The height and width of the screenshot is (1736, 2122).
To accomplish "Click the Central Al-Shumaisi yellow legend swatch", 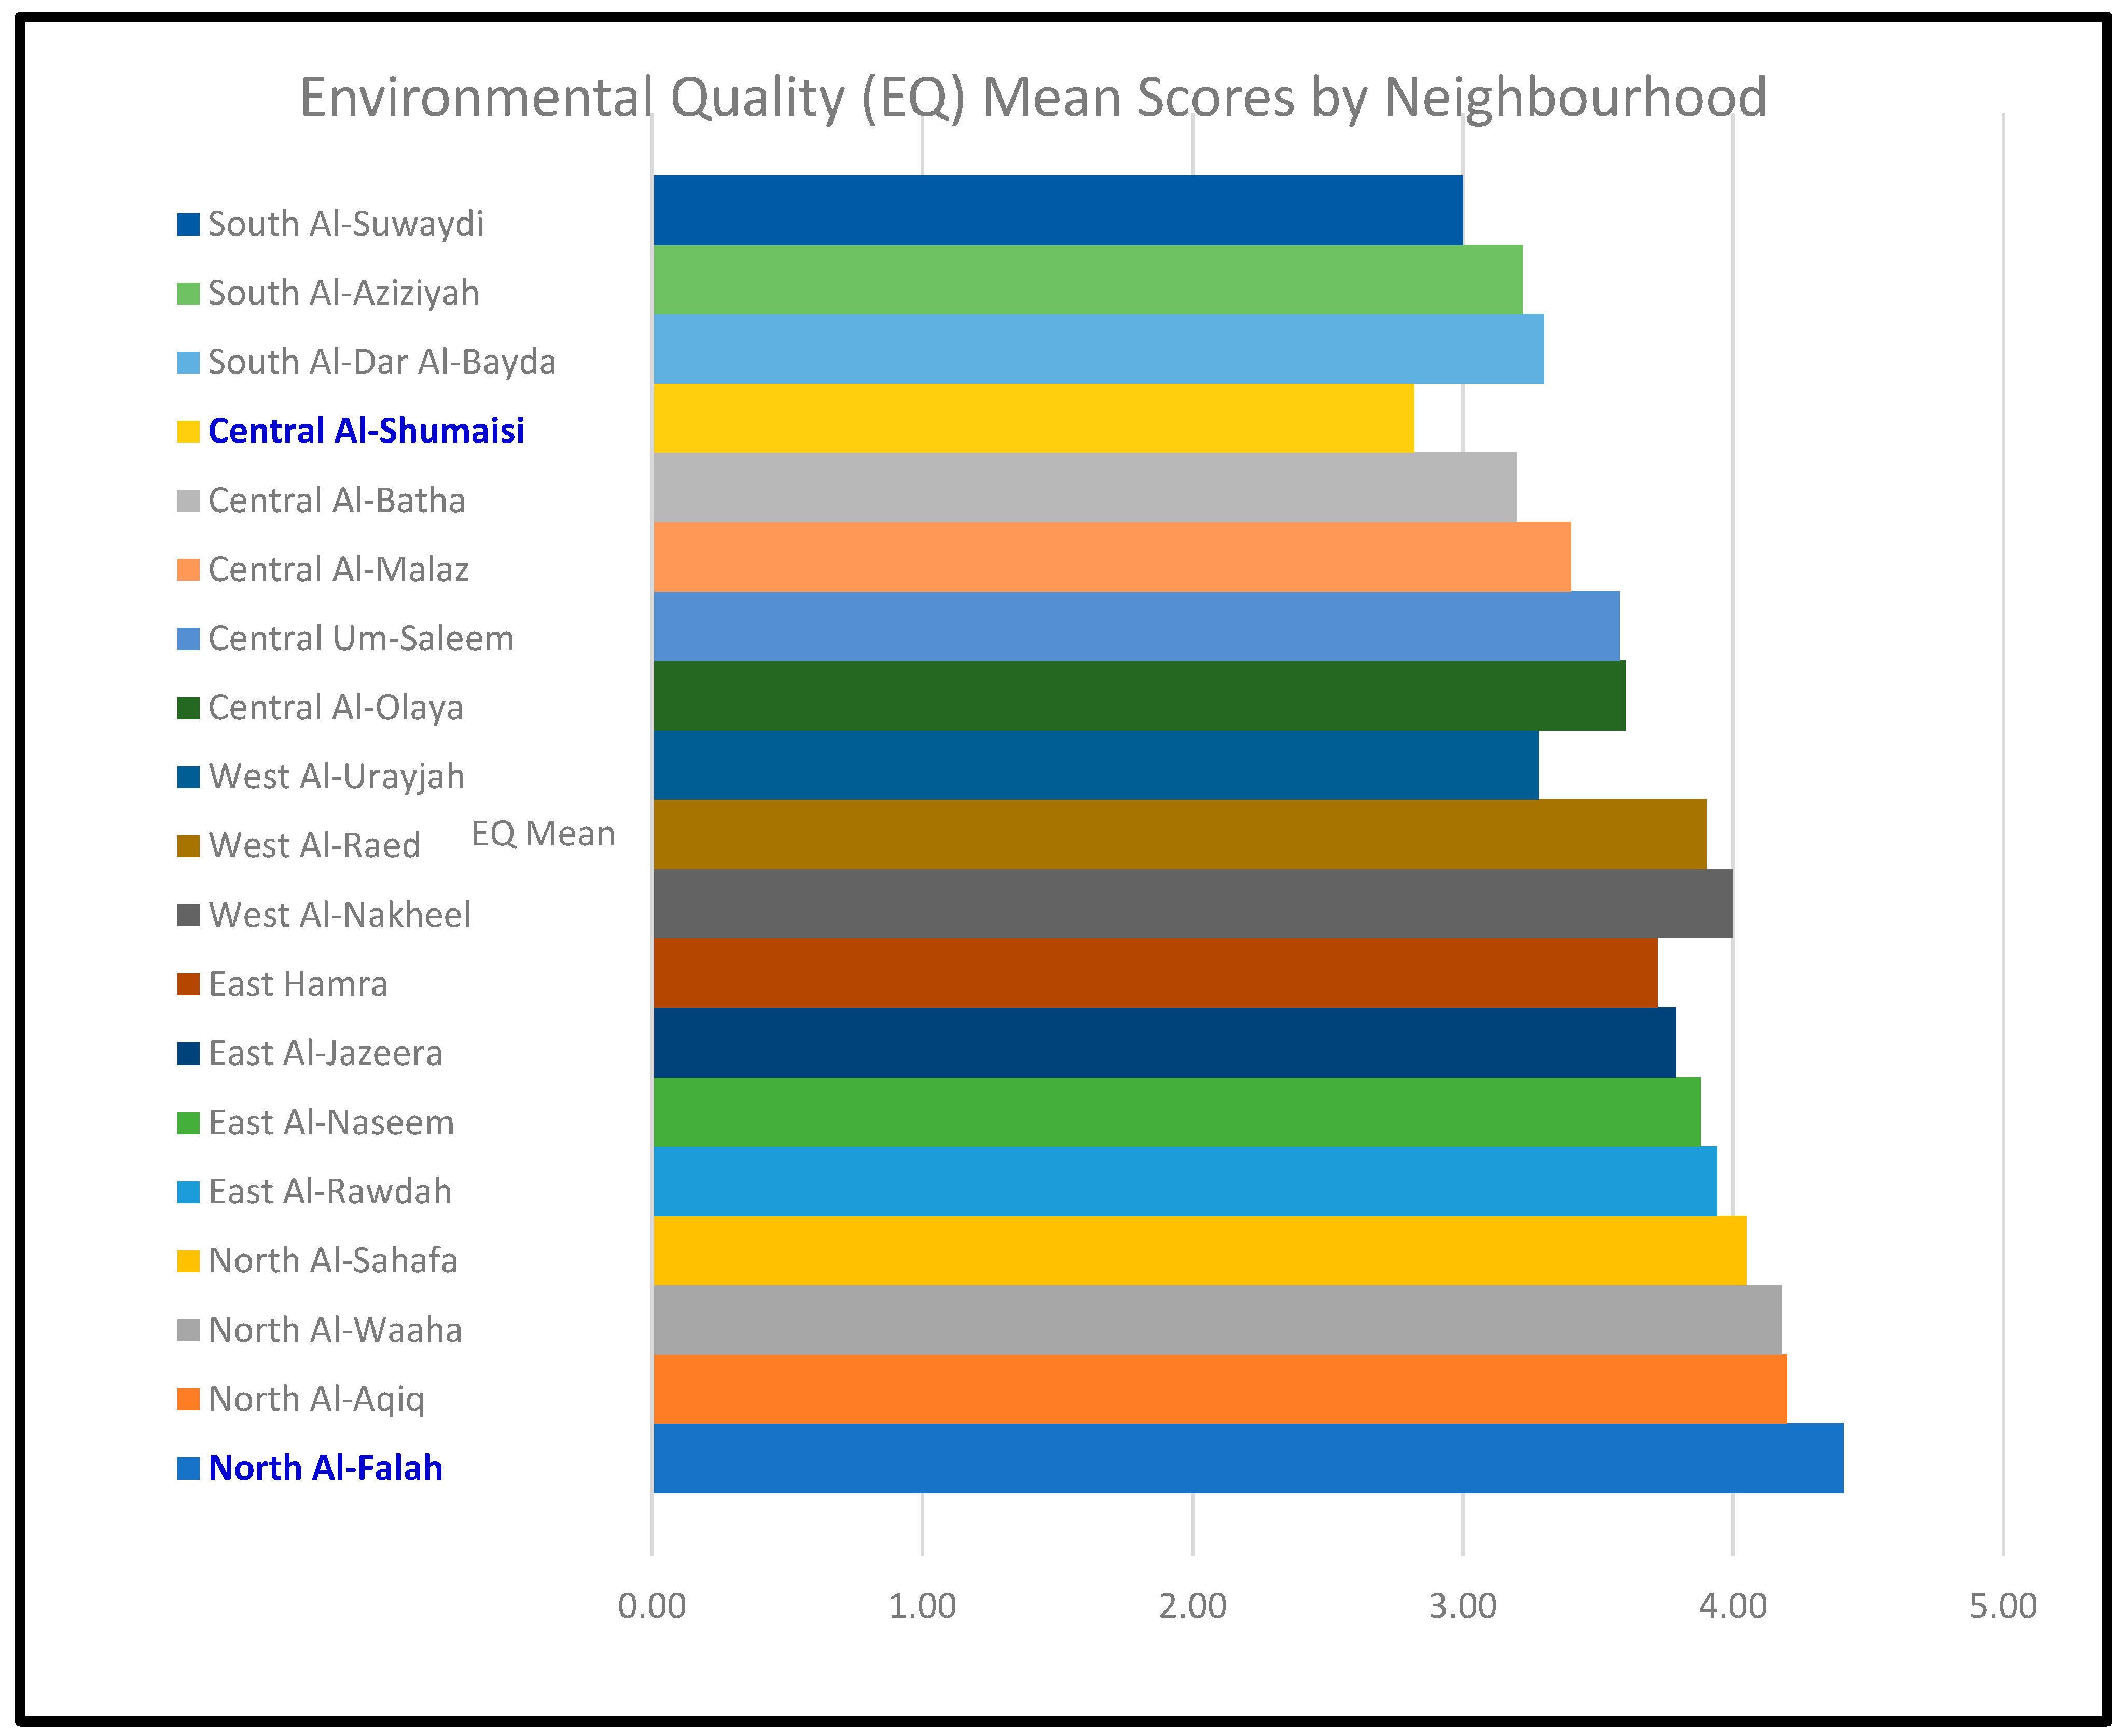I will coord(188,432).
